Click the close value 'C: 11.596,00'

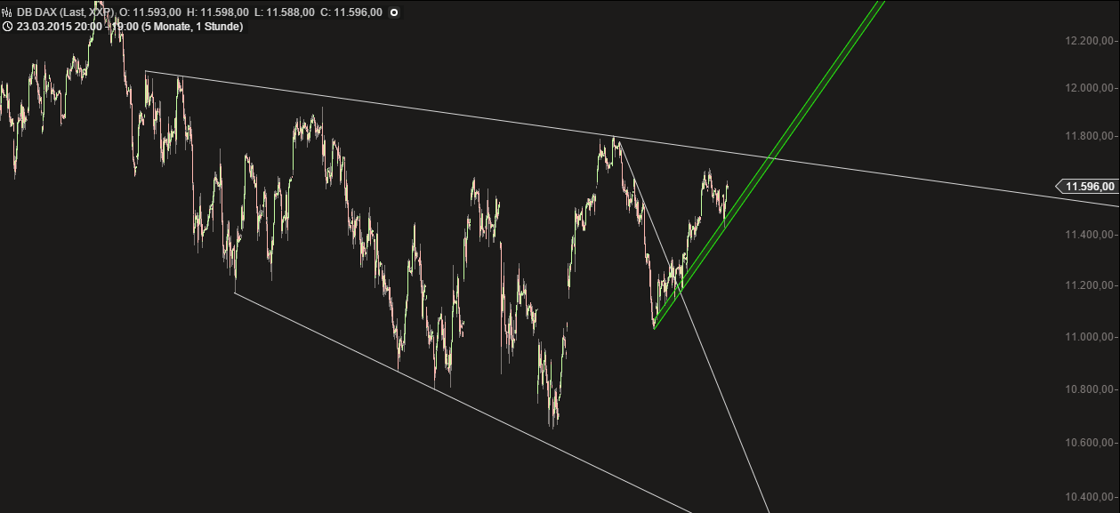(352, 12)
